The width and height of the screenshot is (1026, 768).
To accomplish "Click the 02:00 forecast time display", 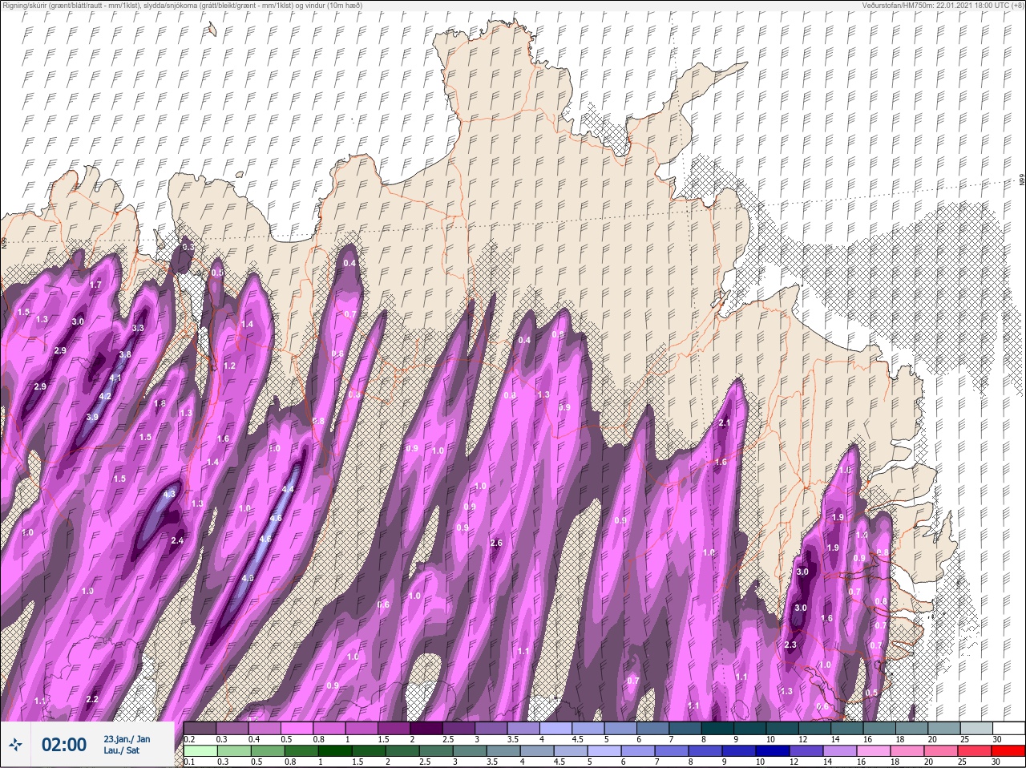I will pyautogui.click(x=64, y=745).
